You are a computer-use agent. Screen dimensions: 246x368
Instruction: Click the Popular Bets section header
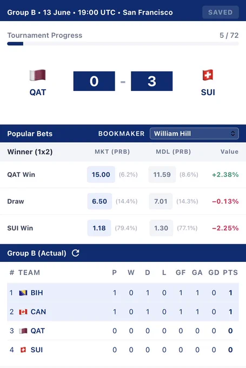click(30, 134)
